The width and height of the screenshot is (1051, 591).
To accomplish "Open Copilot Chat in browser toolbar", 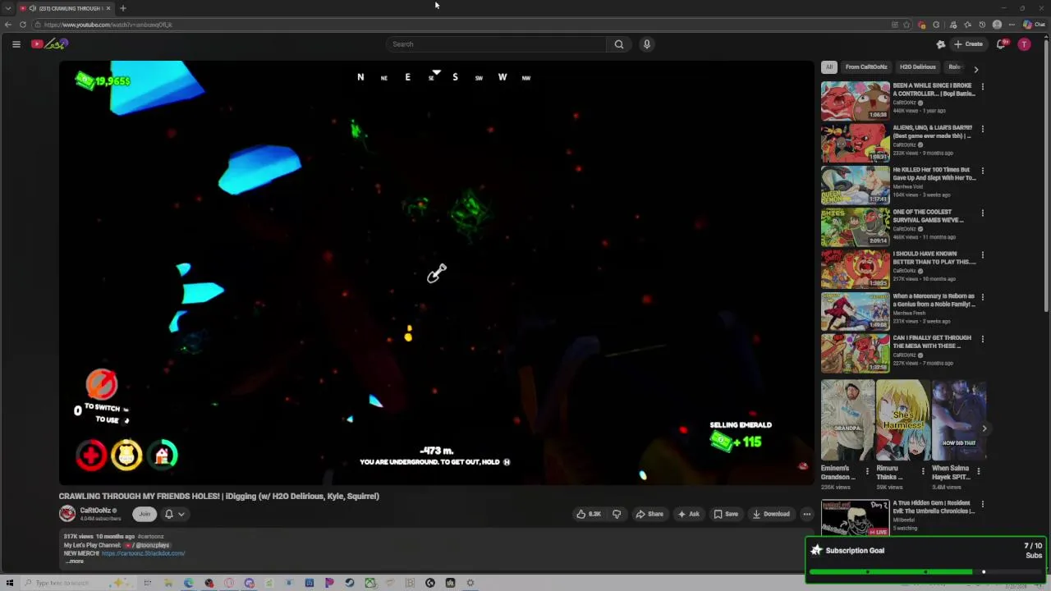I will [1035, 25].
